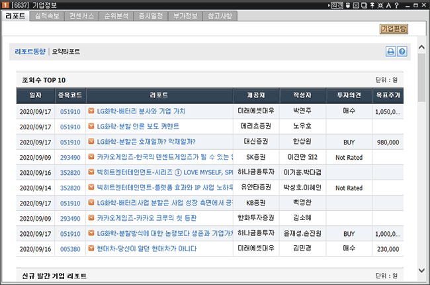Open 빅히트엔터테인먼트 LOVE MYSELF series report
Viewport: 430px width, 285px height.
coord(165,172)
